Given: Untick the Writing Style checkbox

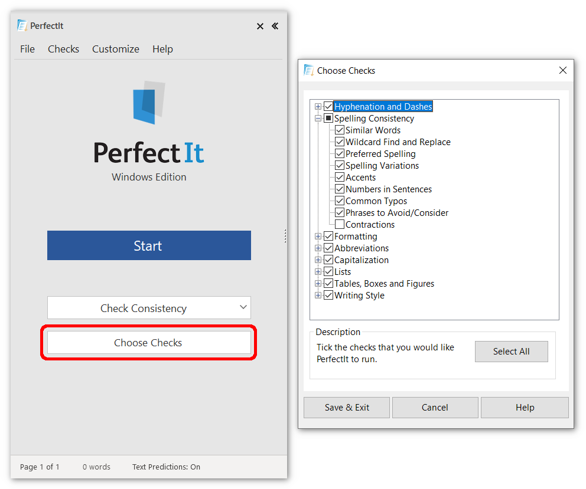Looking at the screenshot, I should point(328,296).
